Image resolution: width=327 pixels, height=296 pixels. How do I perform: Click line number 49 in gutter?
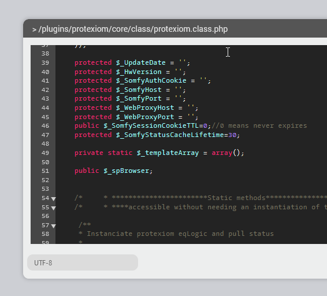[x=45, y=153]
